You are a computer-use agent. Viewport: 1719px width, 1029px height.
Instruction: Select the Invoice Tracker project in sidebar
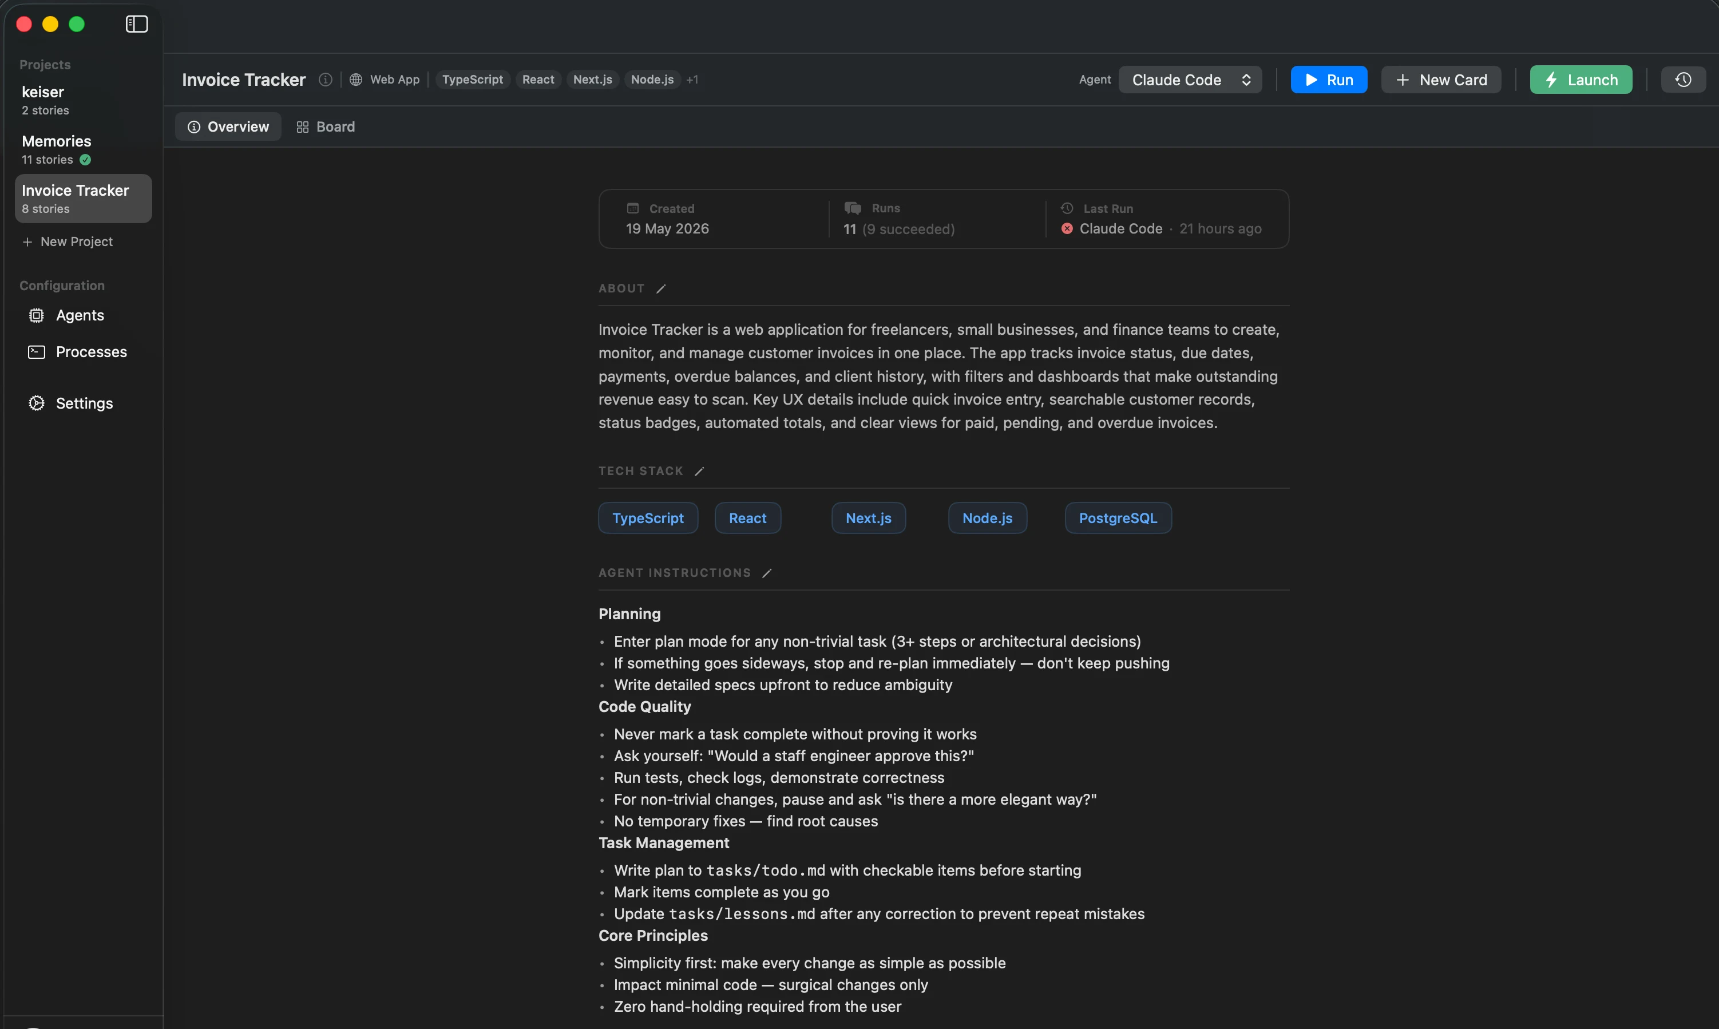83,199
